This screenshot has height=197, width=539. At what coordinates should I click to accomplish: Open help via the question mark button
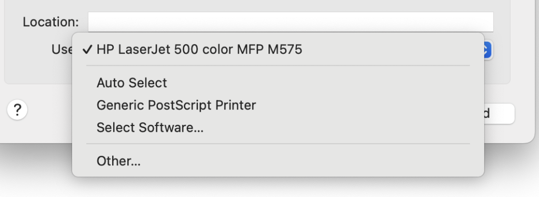[17, 110]
